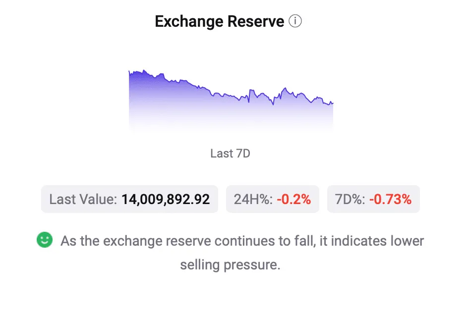Click the info icon beside Exchange Reserve
Viewport: 468px width, 314px height.
pos(295,22)
